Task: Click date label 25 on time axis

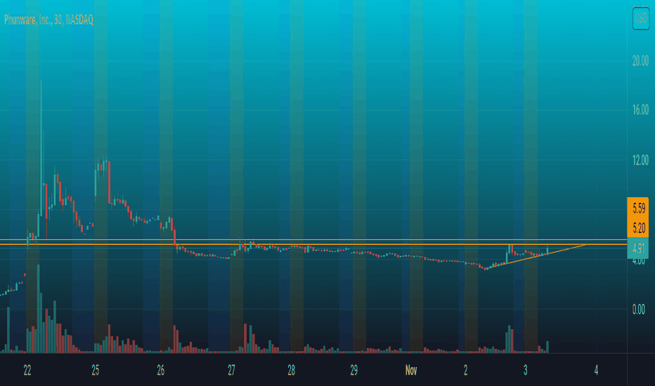Action: pos(96,370)
